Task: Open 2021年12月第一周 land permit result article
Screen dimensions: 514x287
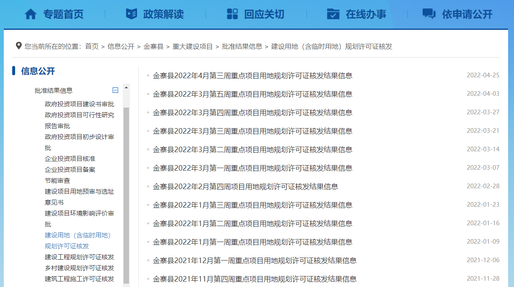Action: 255,261
